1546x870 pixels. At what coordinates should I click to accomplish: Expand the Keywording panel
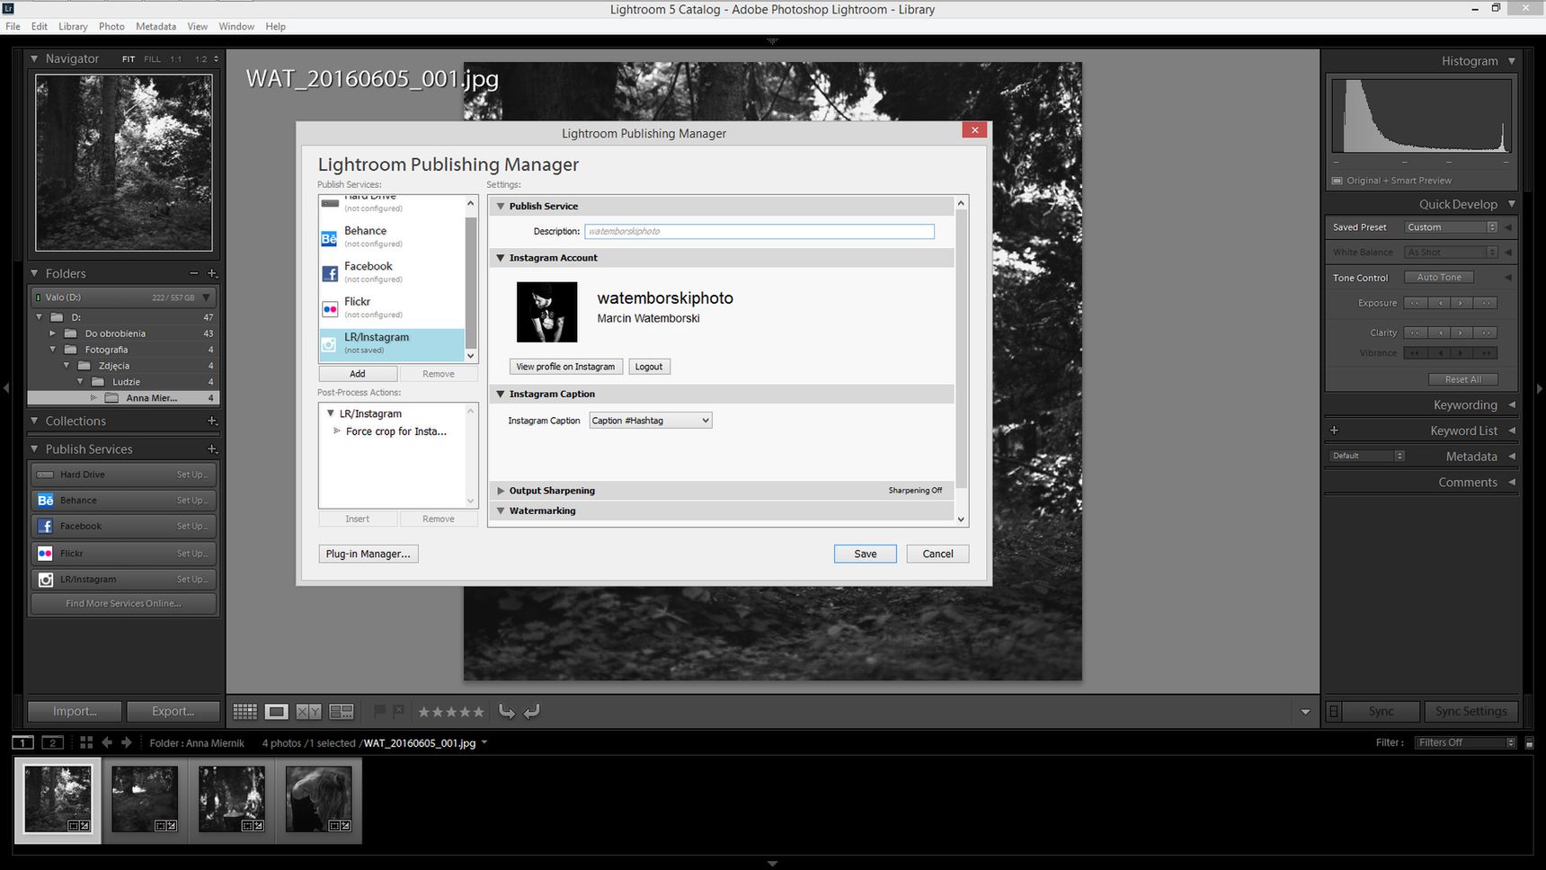pyautogui.click(x=1512, y=405)
